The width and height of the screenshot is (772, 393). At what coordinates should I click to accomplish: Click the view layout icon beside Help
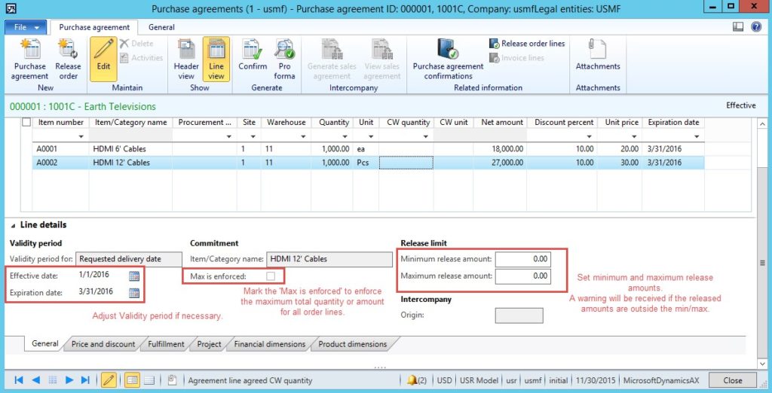[x=738, y=27]
